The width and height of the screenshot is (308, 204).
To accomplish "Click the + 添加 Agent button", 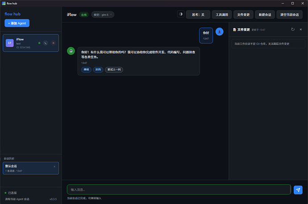I will point(17,23).
